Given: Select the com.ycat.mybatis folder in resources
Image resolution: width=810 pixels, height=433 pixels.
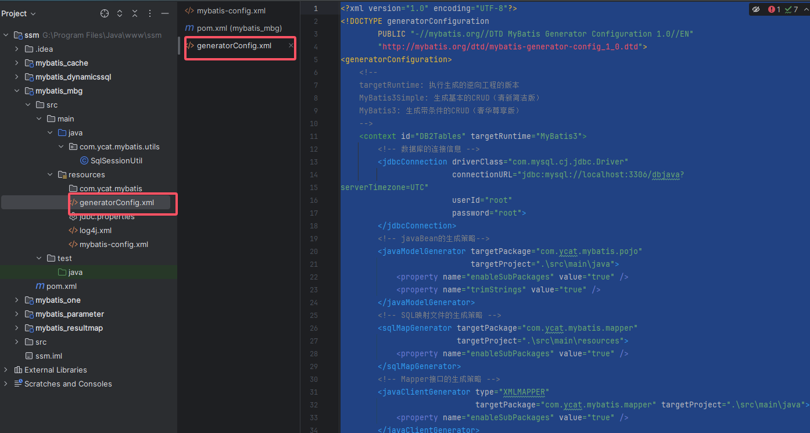Looking at the screenshot, I should tap(111, 188).
